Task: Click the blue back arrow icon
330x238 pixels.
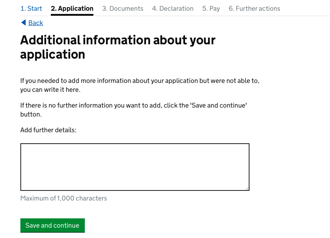Action: point(24,23)
